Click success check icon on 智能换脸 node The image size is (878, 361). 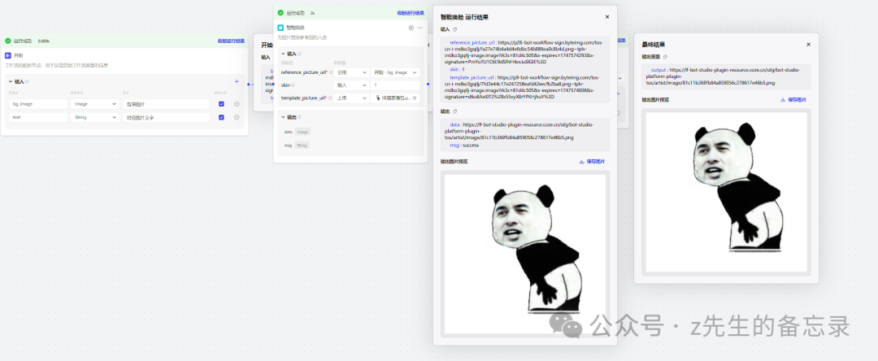[280, 12]
